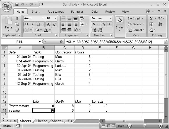Click the Insert Function fx icon
Screen dimensions: 169x129
click(x=61, y=42)
